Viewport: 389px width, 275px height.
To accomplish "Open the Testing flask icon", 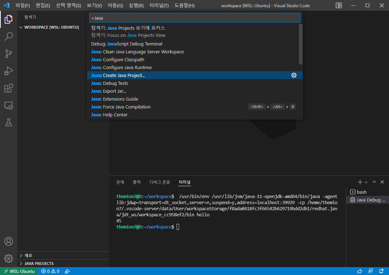I will click(9, 122).
